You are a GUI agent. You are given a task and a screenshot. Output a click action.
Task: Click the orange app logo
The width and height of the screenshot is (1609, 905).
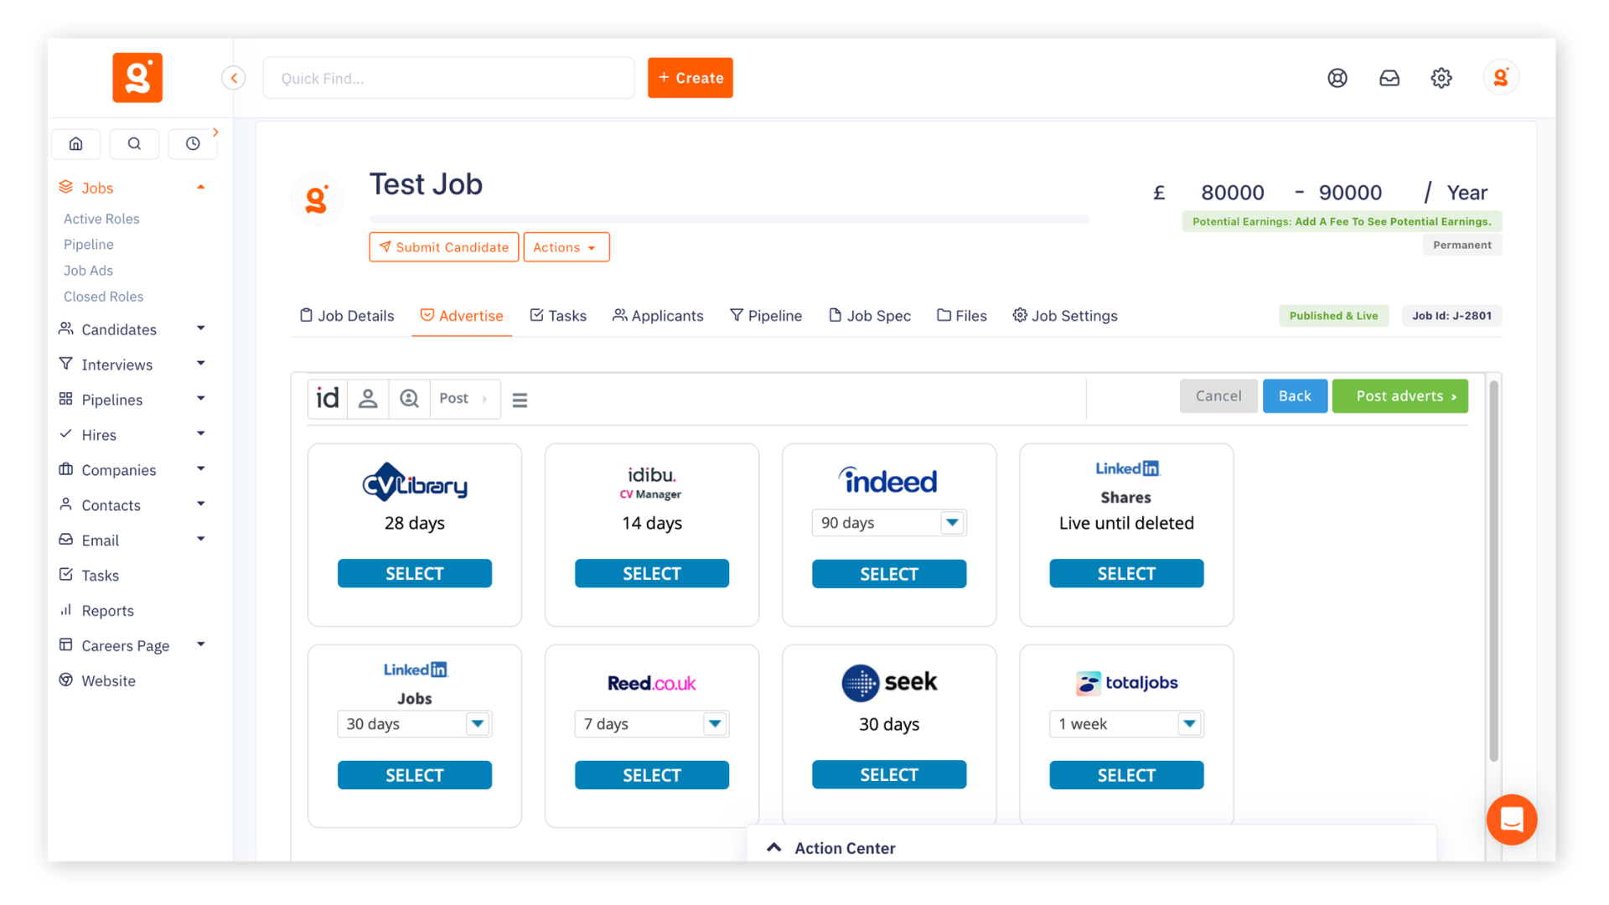(x=137, y=78)
